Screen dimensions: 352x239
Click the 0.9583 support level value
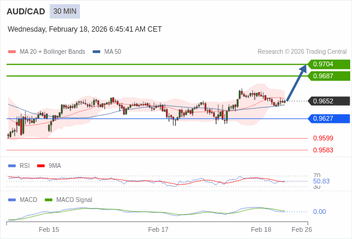(x=323, y=150)
